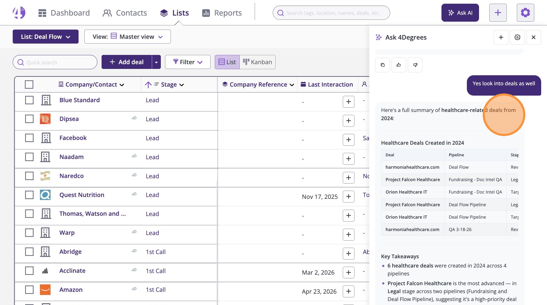Select the Amazon row checkbox
The height and width of the screenshot is (305, 547).
tap(29, 290)
